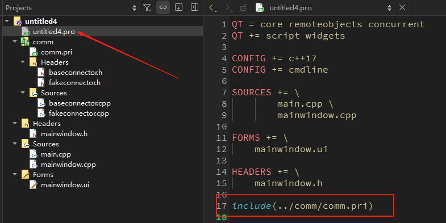Collapse the Sources folder containing main.cpp

(x=15, y=144)
